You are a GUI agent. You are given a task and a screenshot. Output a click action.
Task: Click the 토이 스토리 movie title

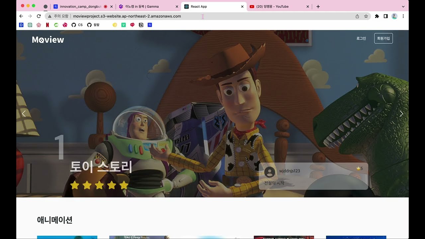click(101, 167)
